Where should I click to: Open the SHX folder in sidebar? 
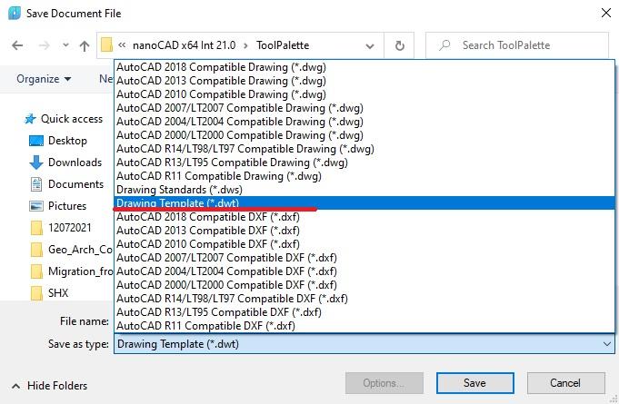pyautogui.click(x=58, y=293)
